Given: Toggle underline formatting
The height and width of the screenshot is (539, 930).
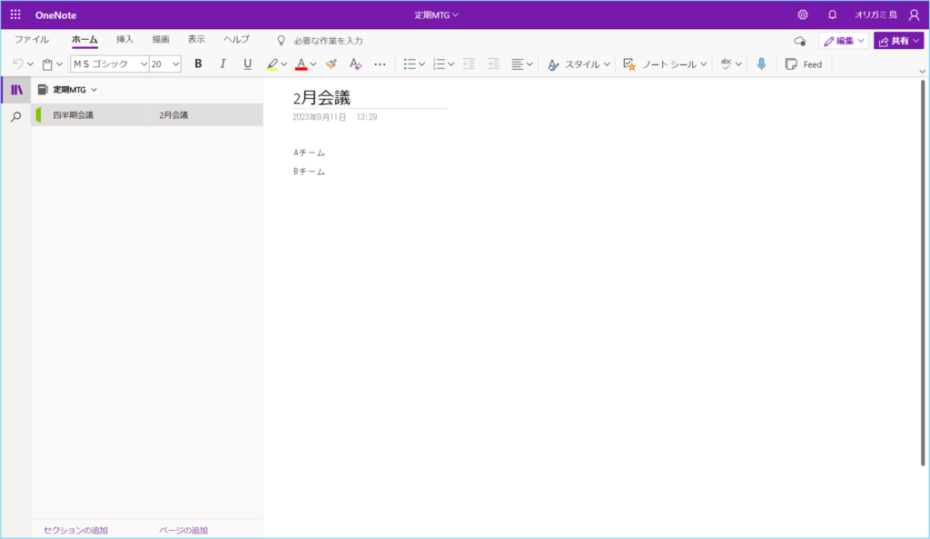Looking at the screenshot, I should (x=247, y=64).
